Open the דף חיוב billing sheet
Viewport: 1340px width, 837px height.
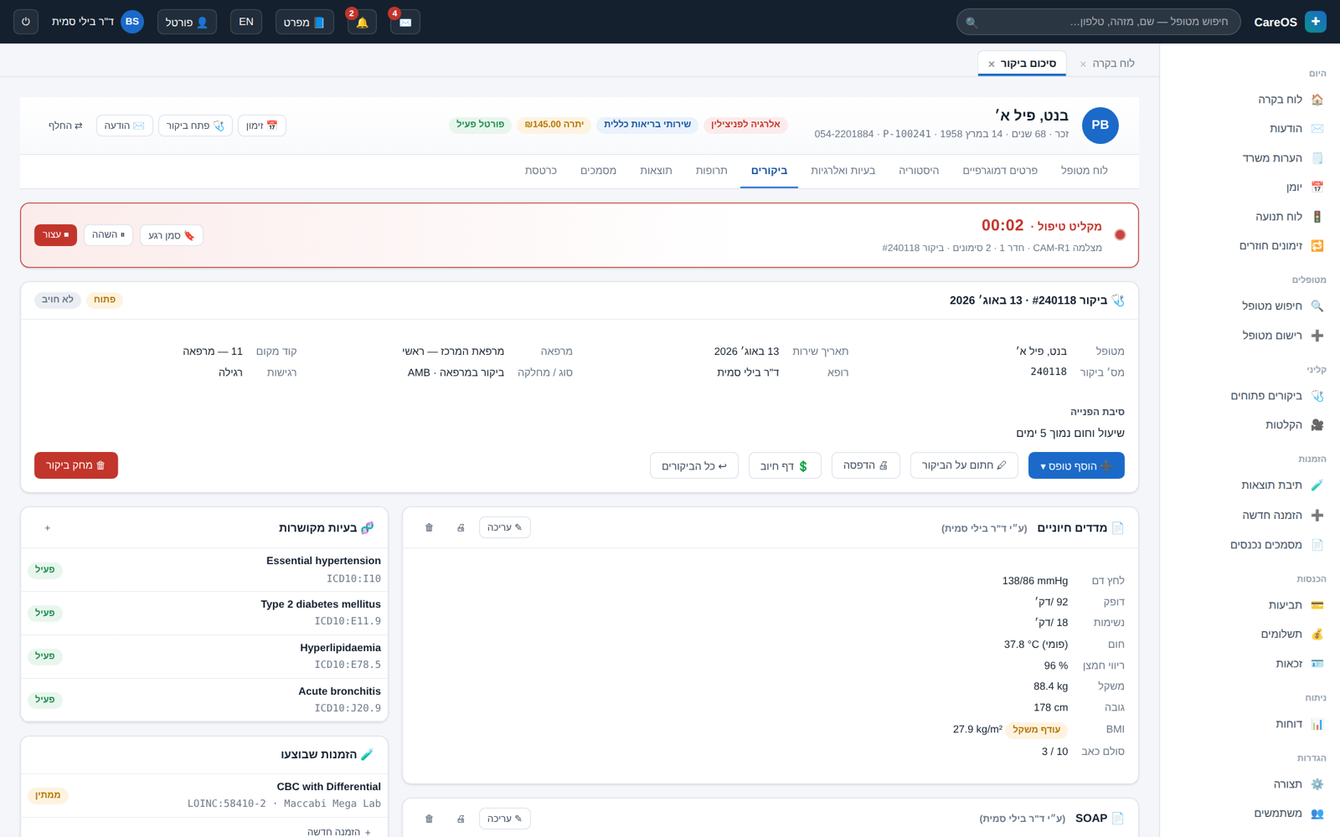[785, 465]
